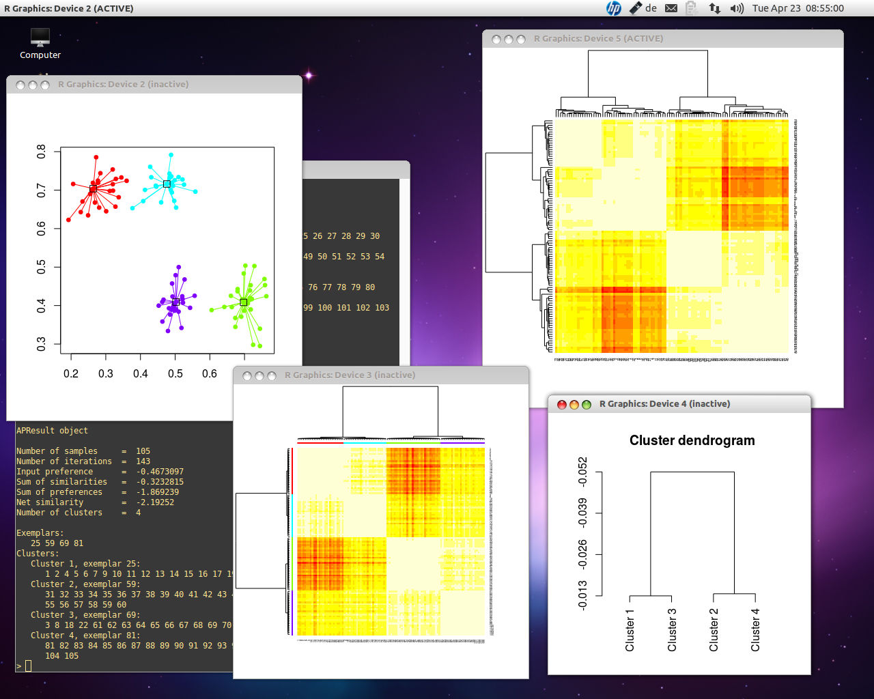Close the R Graphics Device 2 window

pos(20,85)
